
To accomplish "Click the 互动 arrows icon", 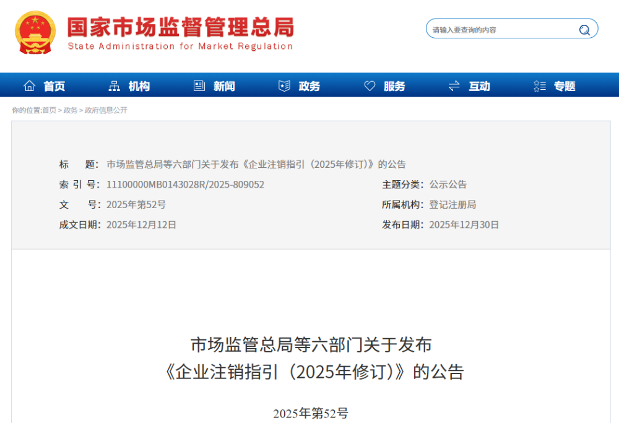I will [454, 85].
